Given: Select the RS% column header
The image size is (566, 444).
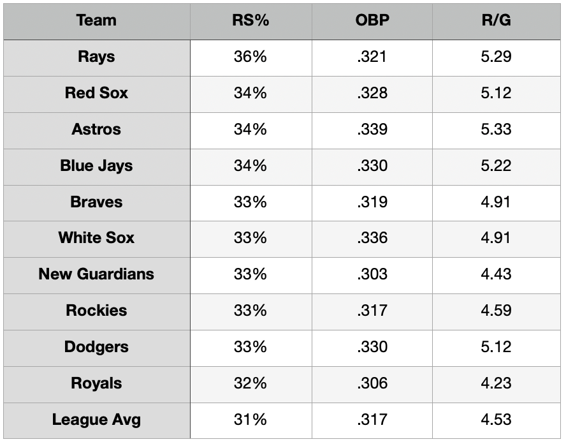Looking at the screenshot, I should click(x=250, y=20).
